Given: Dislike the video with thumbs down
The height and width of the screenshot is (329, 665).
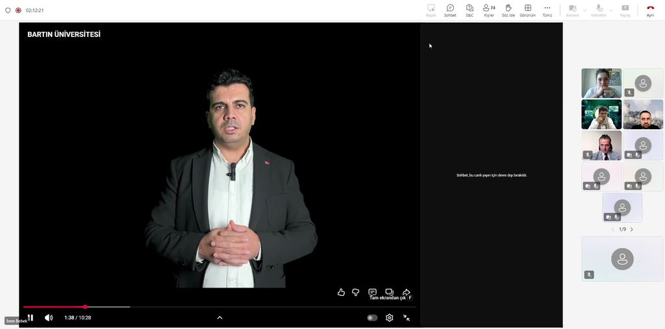Looking at the screenshot, I should [355, 293].
